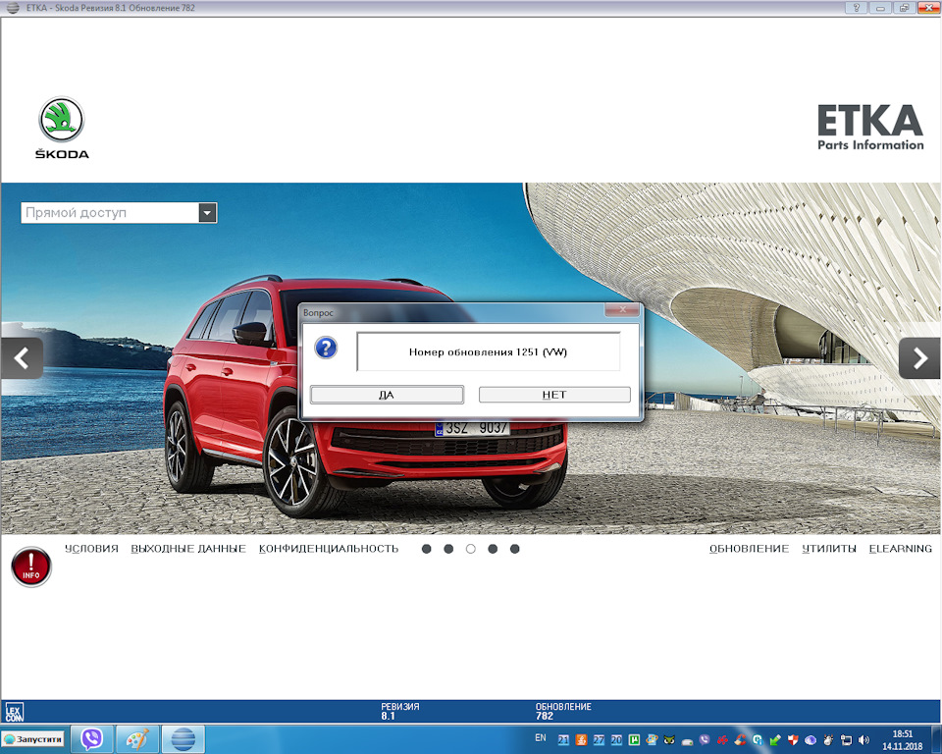Viewport: 942px width, 754px height.
Task: Click the Skoda logo
Action: (61, 128)
